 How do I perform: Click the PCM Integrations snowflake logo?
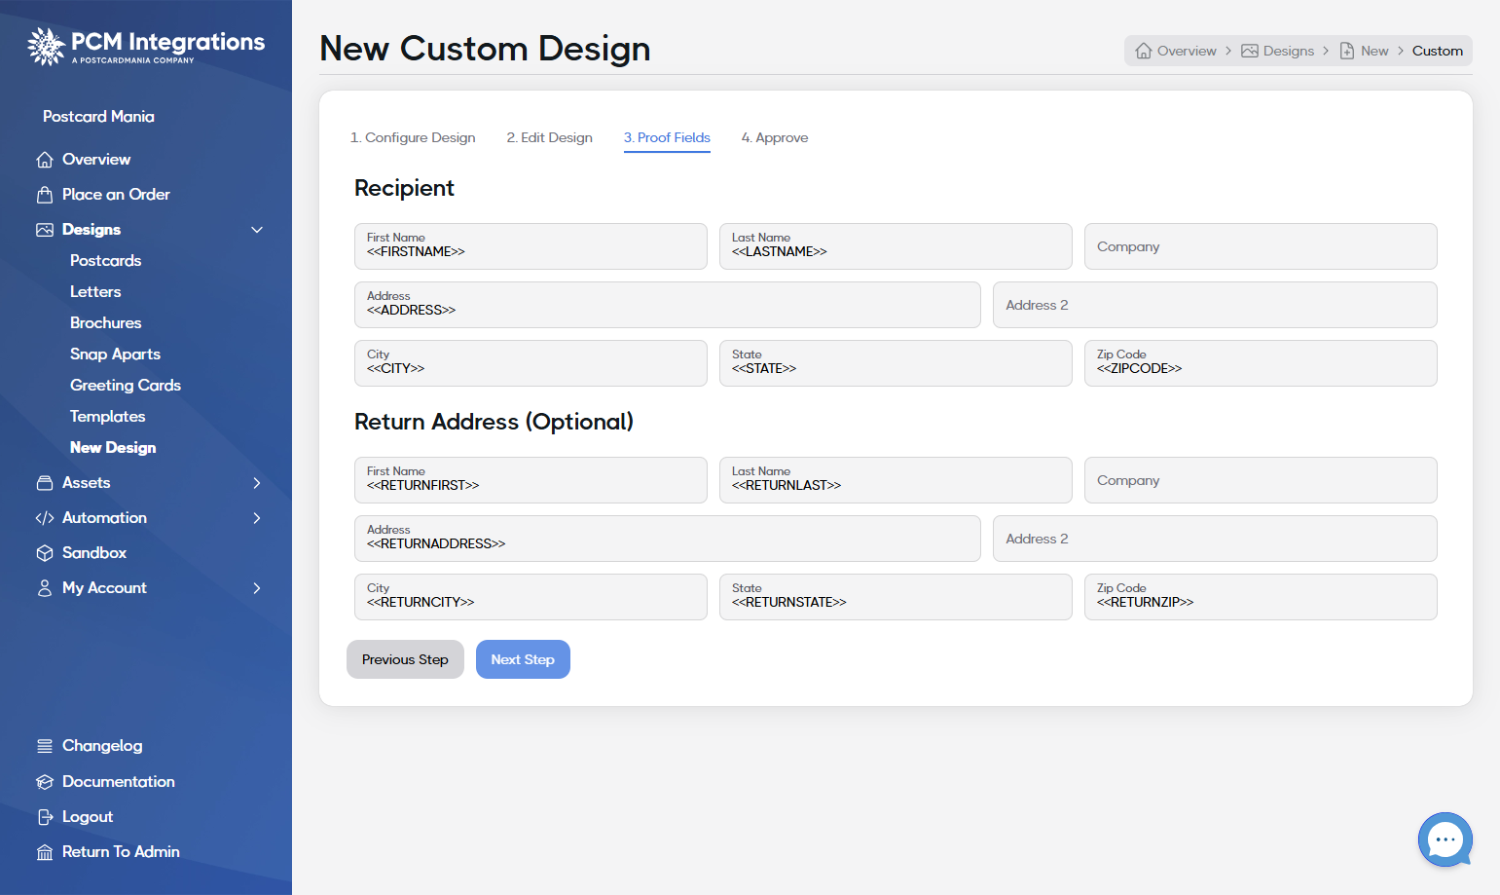(x=46, y=46)
